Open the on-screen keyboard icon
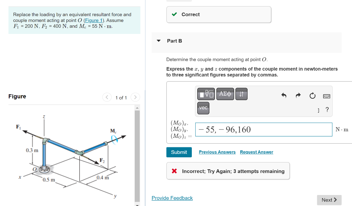 326,96
